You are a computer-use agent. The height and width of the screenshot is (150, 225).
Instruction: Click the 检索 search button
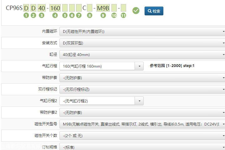[154, 11]
